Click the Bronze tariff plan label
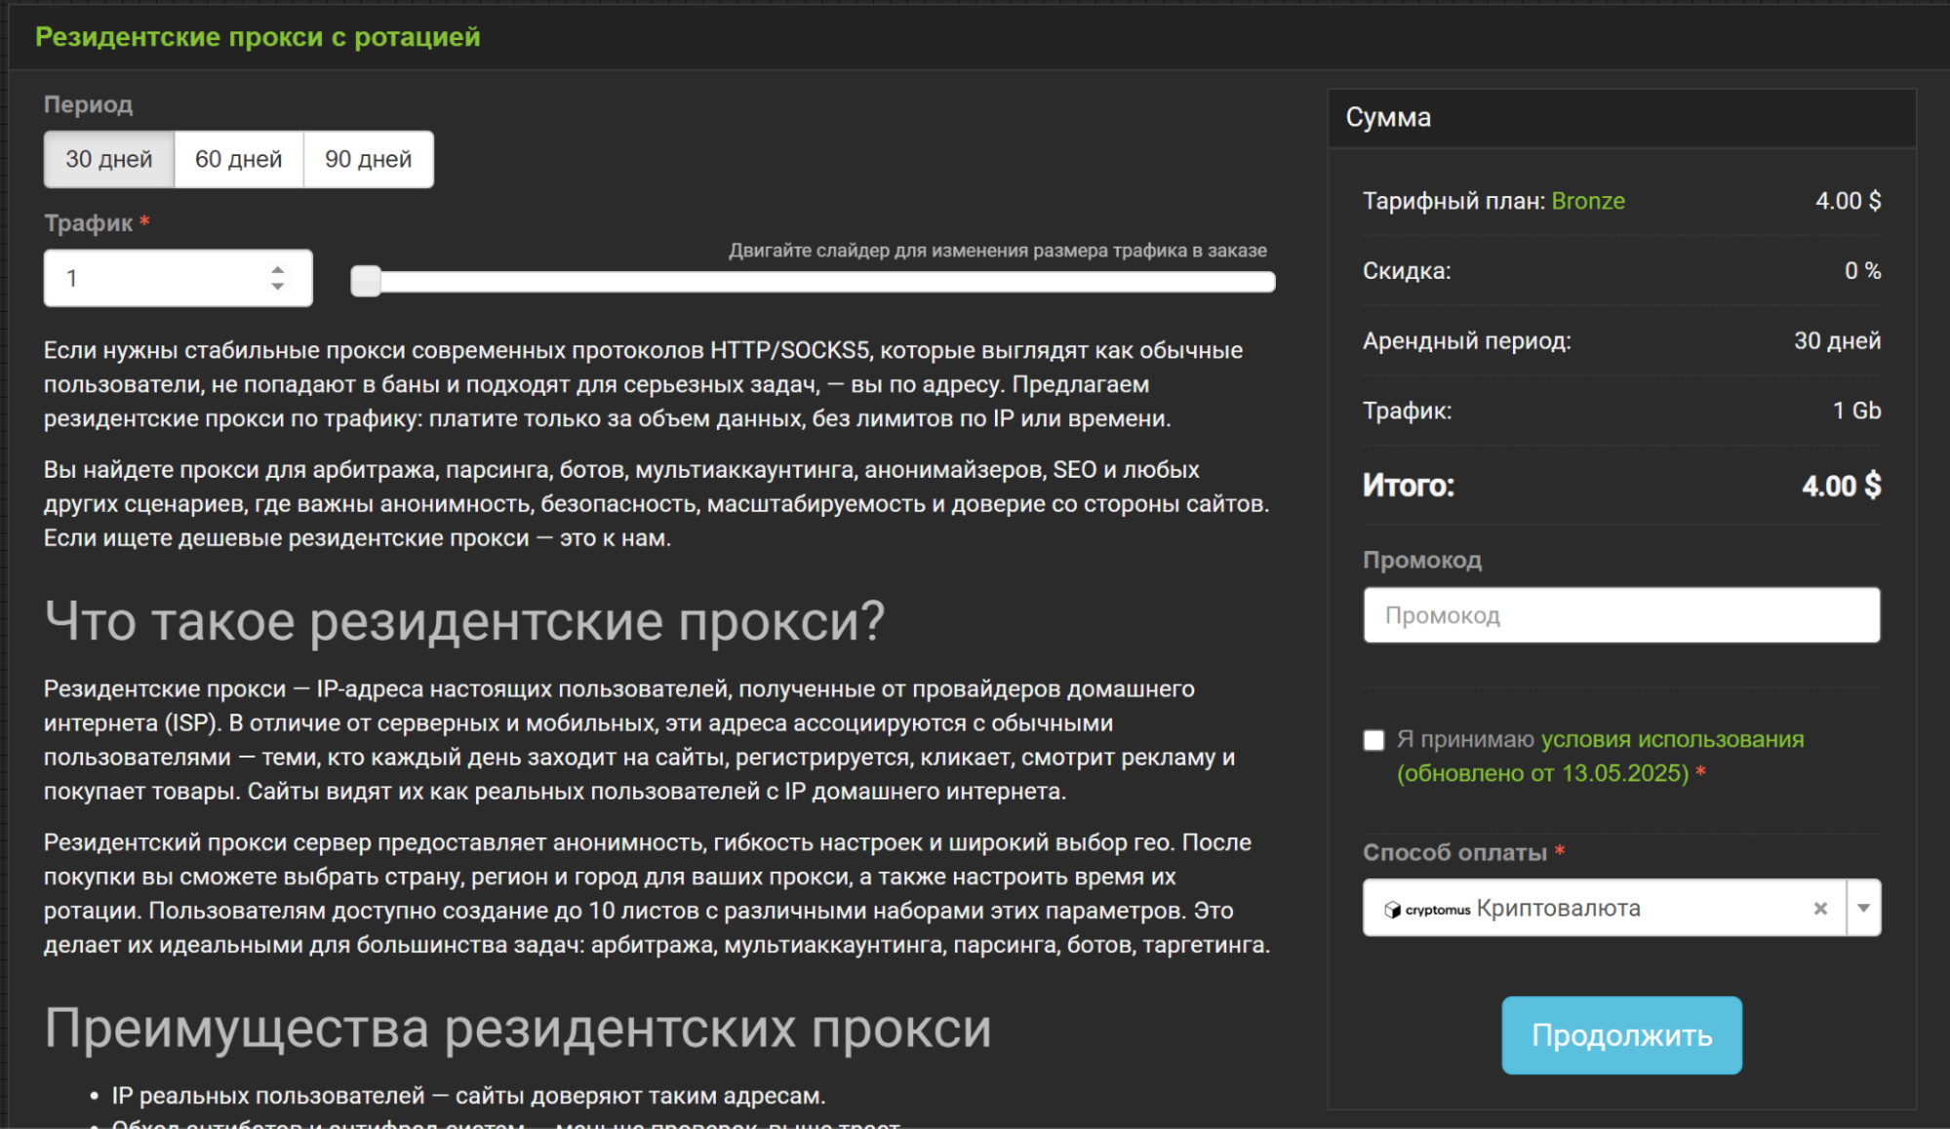The height and width of the screenshot is (1129, 1950). click(x=1589, y=201)
